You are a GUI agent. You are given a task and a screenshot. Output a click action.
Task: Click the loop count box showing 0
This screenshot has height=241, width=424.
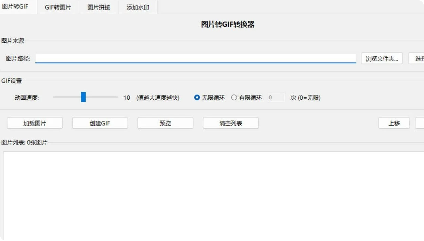click(276, 97)
